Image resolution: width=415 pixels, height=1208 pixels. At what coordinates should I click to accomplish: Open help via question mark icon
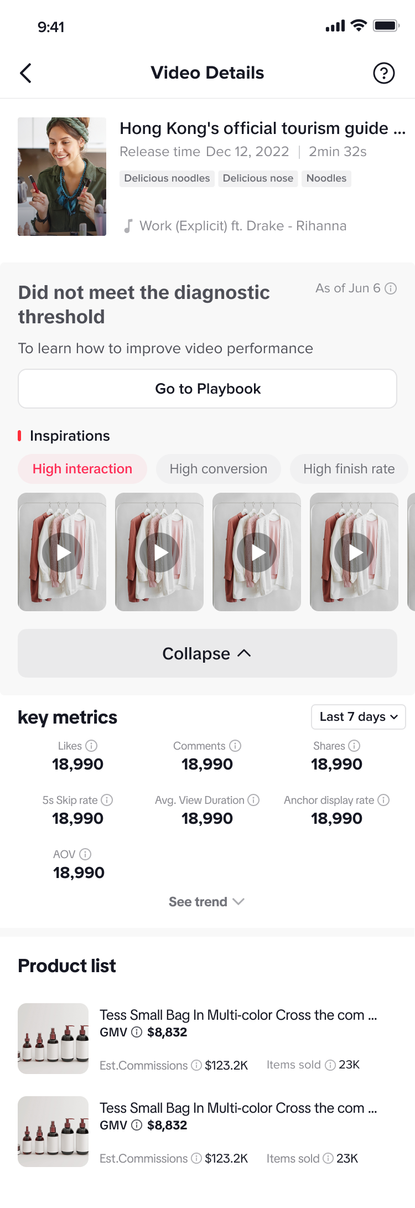pos(383,73)
